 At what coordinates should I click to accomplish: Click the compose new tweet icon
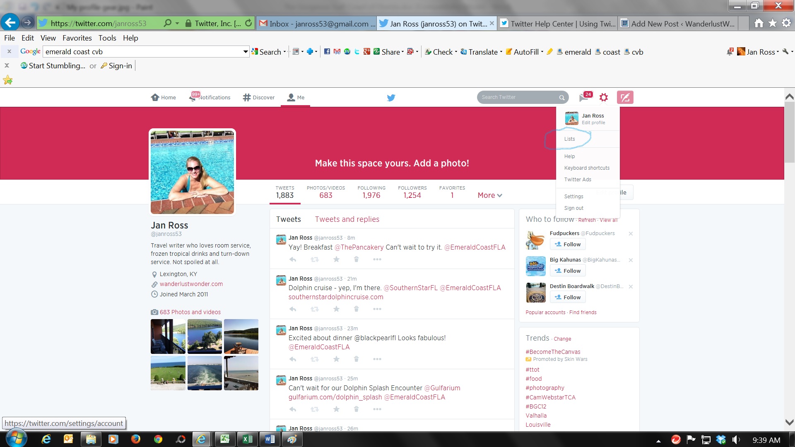pyautogui.click(x=625, y=97)
